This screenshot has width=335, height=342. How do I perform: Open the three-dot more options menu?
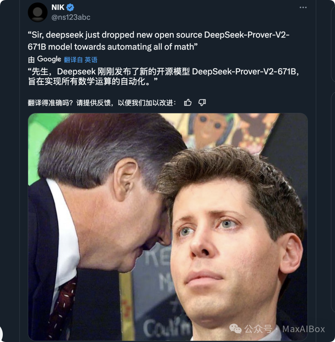(303, 7)
